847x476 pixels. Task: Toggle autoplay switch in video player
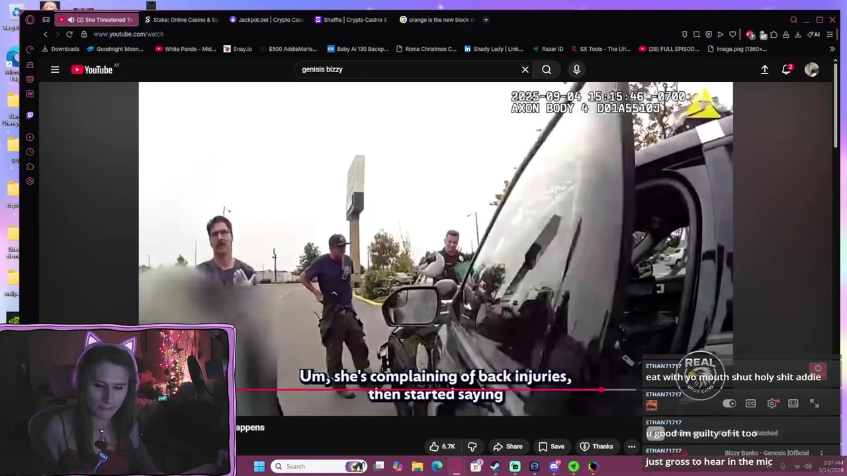point(729,404)
